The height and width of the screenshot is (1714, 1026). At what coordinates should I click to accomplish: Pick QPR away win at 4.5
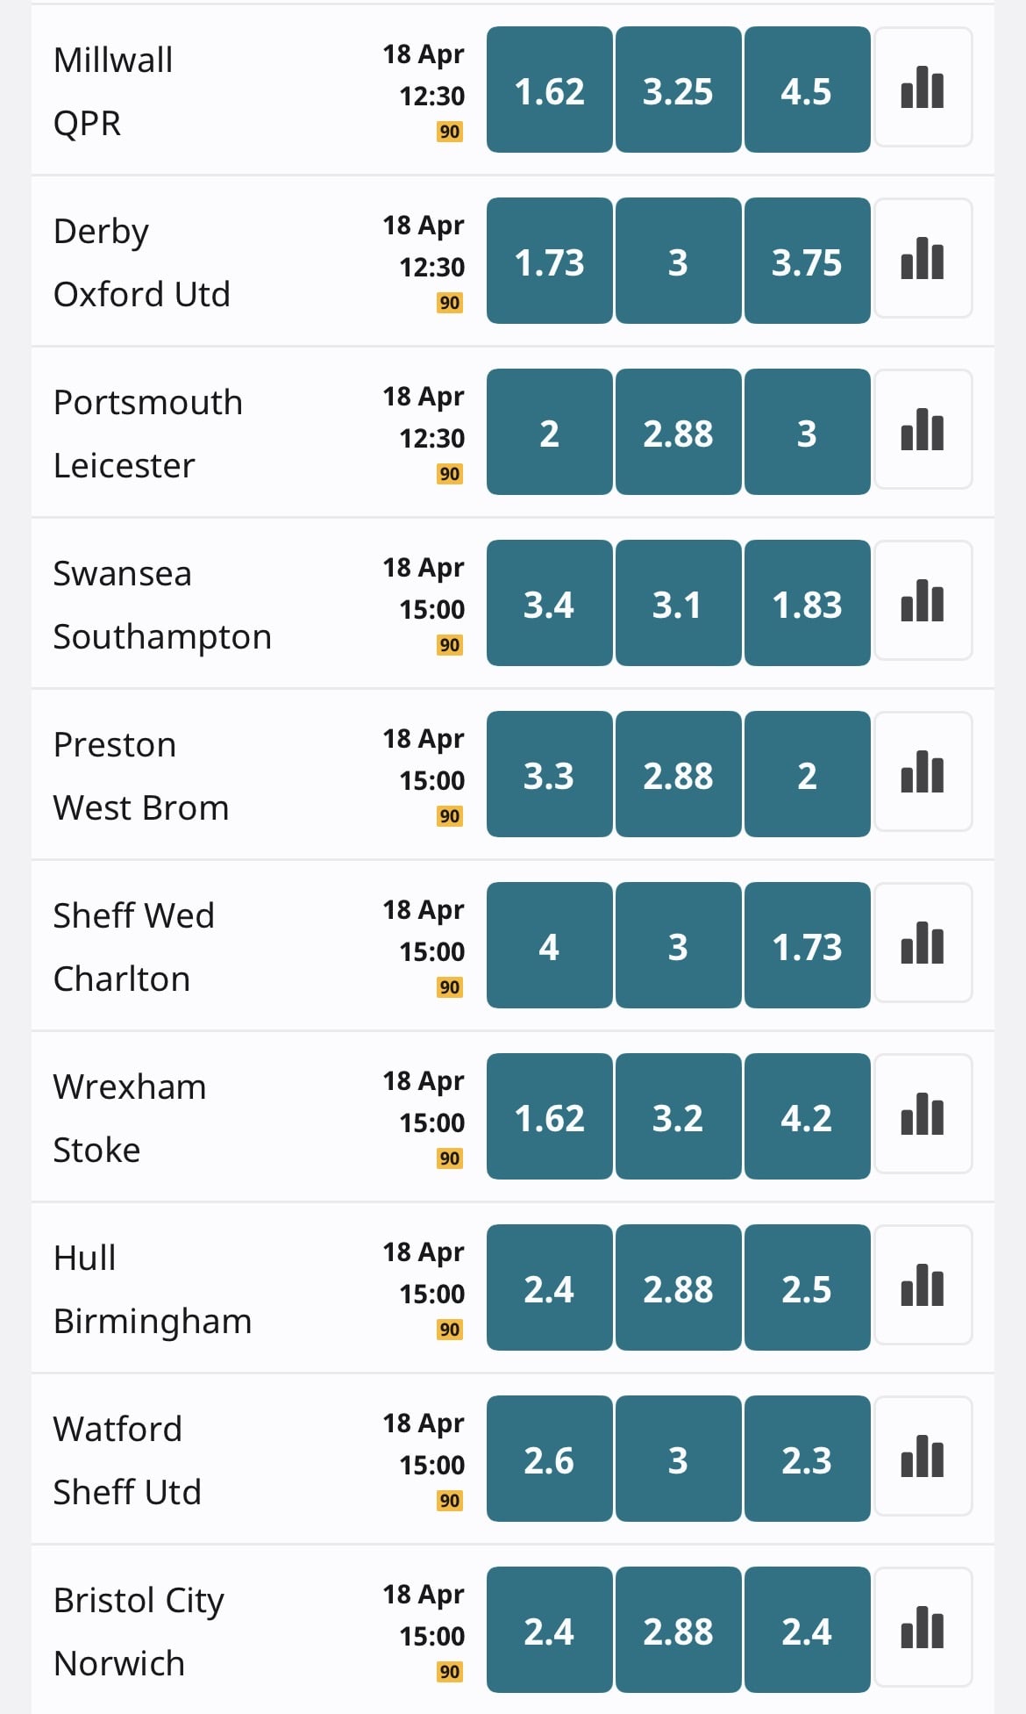coord(808,90)
